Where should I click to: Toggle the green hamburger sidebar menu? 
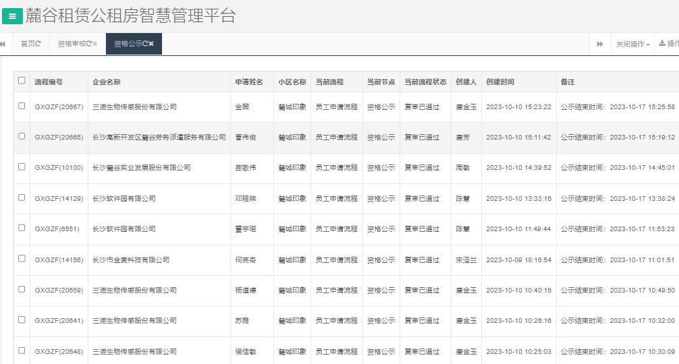point(12,16)
